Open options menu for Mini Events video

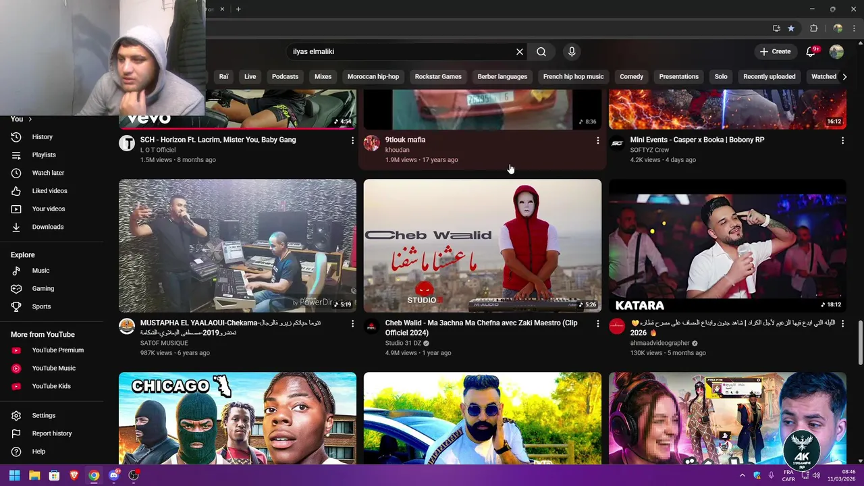point(842,140)
